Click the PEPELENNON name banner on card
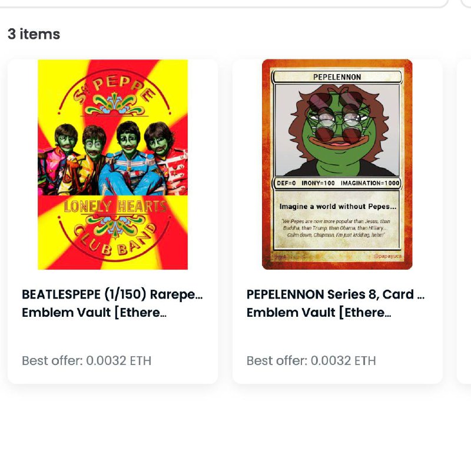Viewport: 471px width, 461px height. [337, 77]
